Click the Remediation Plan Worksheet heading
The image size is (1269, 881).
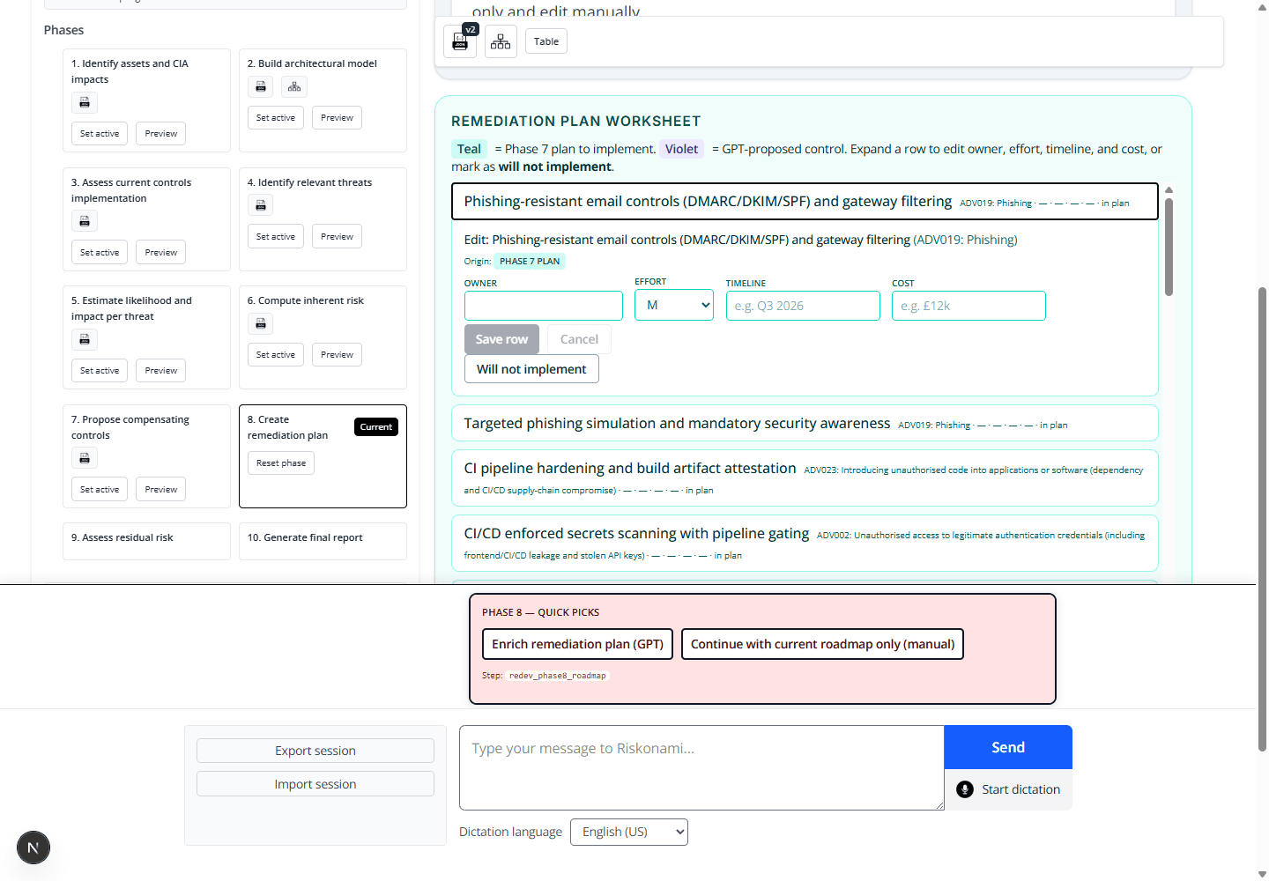pos(576,121)
